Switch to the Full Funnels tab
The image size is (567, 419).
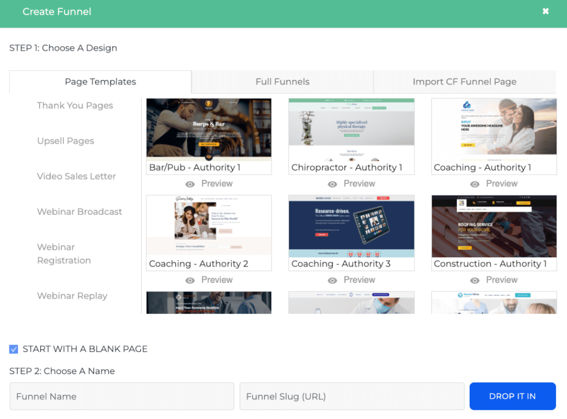[281, 81]
